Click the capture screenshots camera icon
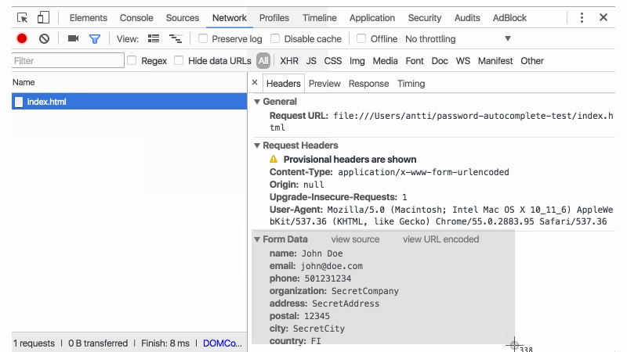The height and width of the screenshot is (352, 627). (x=73, y=38)
